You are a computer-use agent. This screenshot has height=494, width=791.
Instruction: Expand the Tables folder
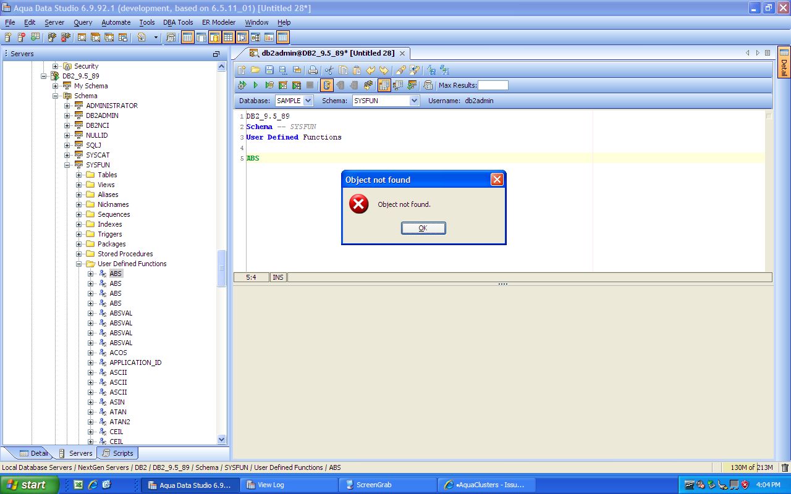coord(78,175)
